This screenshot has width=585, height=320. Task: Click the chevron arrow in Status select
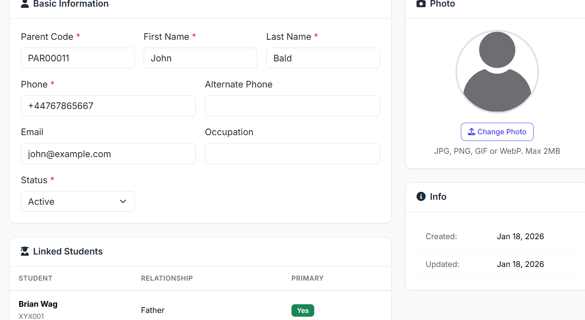click(123, 201)
